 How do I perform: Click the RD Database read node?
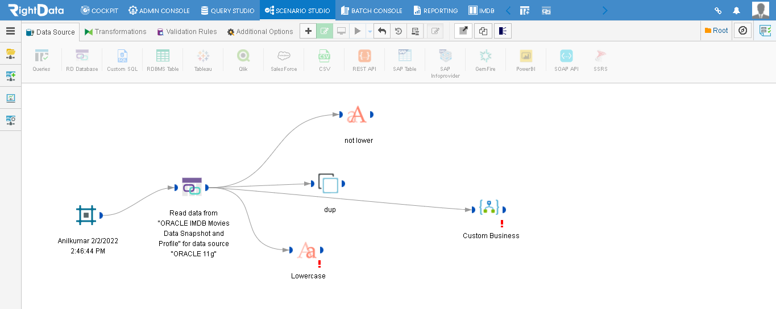pos(192,187)
